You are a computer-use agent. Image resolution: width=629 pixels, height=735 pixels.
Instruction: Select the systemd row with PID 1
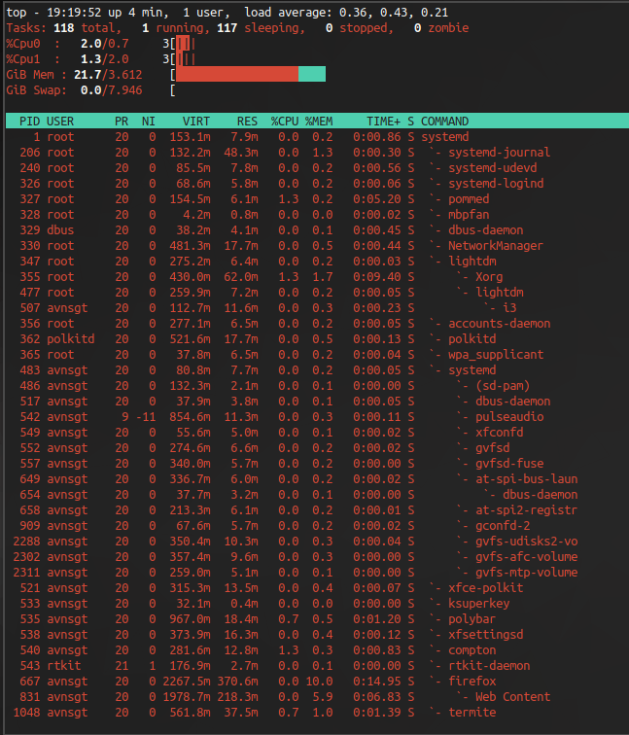pyautogui.click(x=444, y=137)
